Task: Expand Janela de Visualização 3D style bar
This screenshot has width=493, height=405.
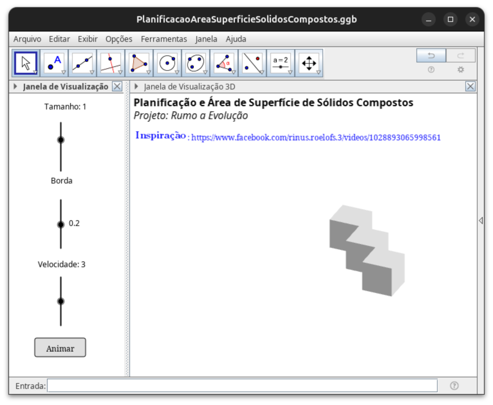Action: click(136, 87)
